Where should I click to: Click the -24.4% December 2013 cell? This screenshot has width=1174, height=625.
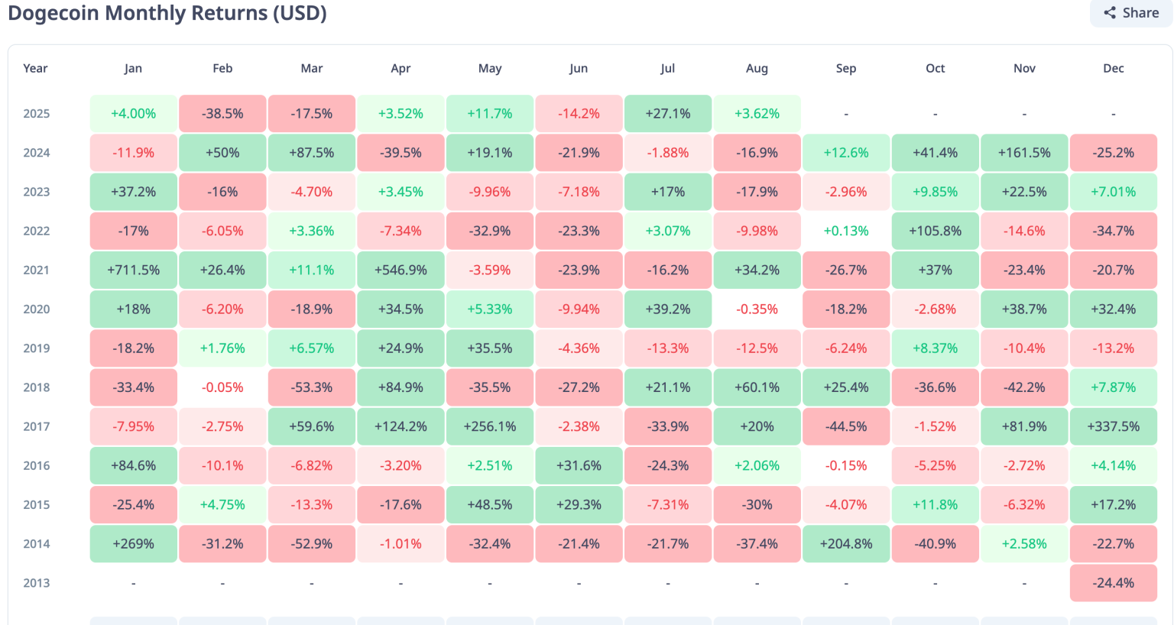[1113, 583]
